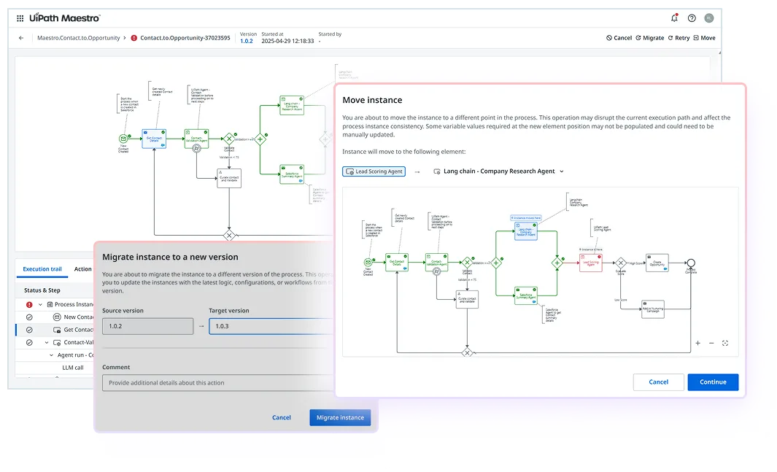Select the Validate Contact gateway in main diagram
777x472 pixels.
[x=229, y=139]
